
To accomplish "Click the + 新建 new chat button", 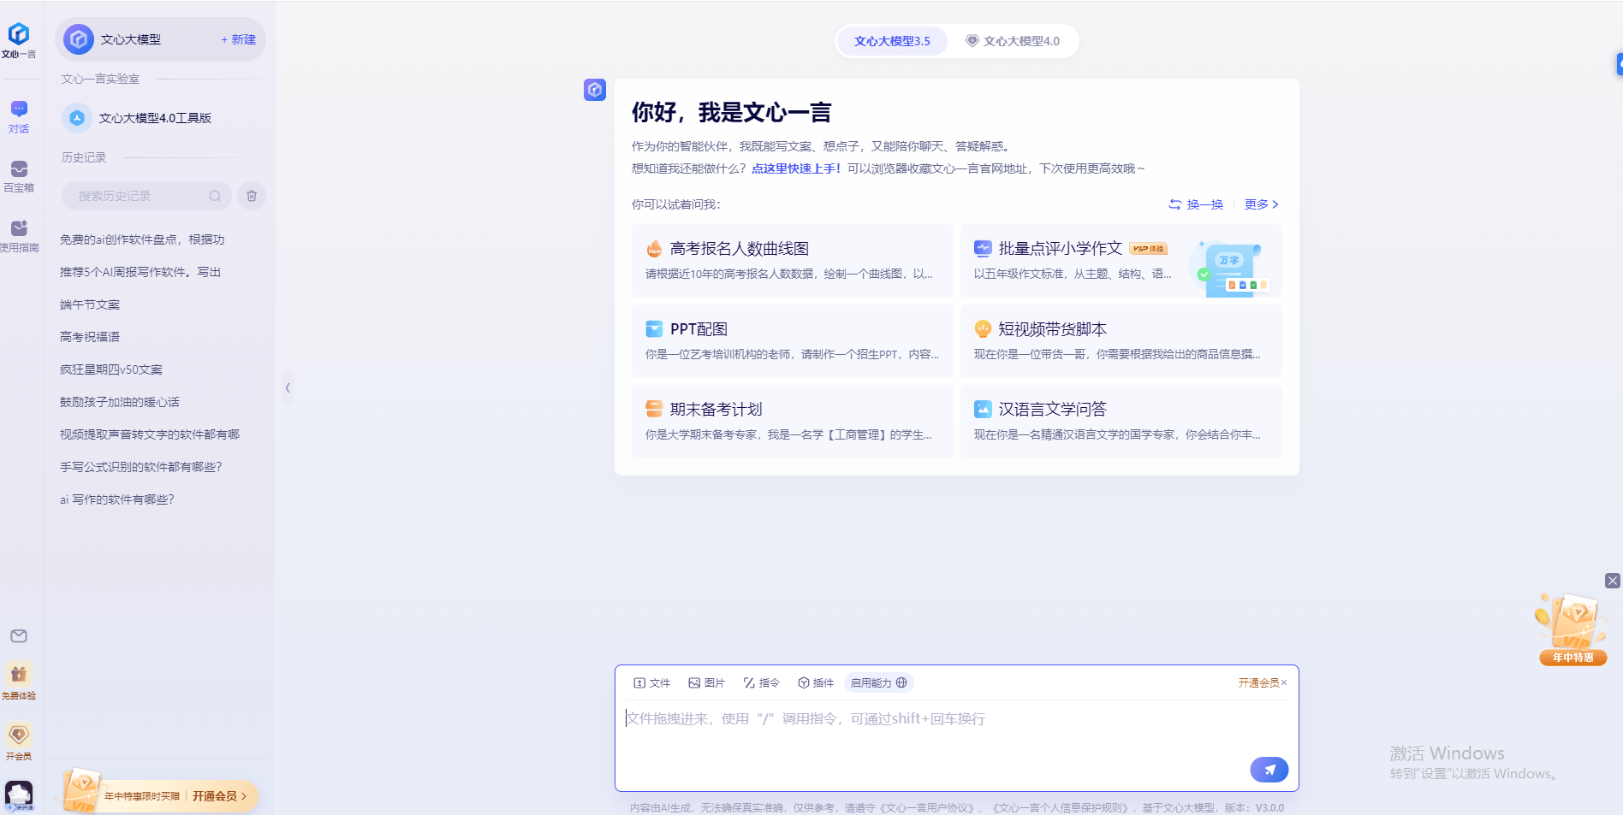I will (238, 39).
